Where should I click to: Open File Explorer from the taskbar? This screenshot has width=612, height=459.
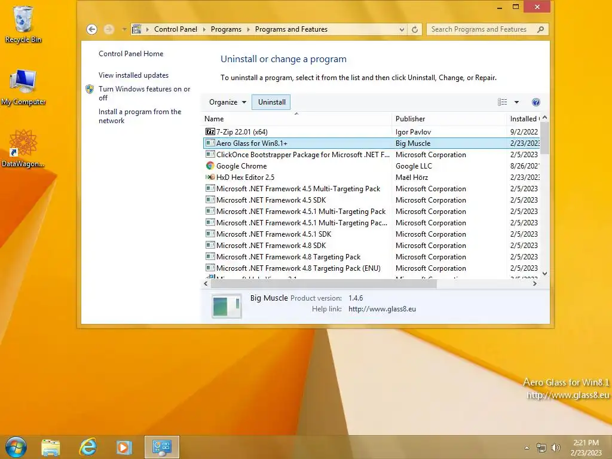[x=51, y=447]
